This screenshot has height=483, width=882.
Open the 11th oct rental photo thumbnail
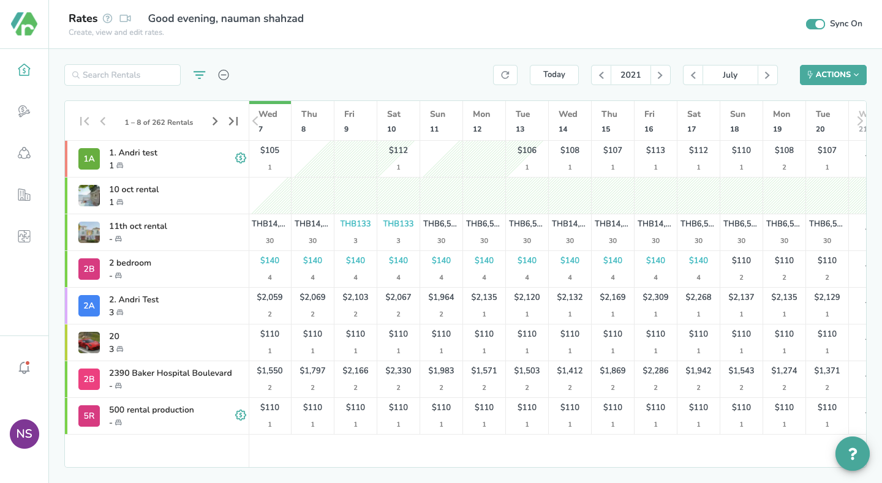(x=89, y=232)
